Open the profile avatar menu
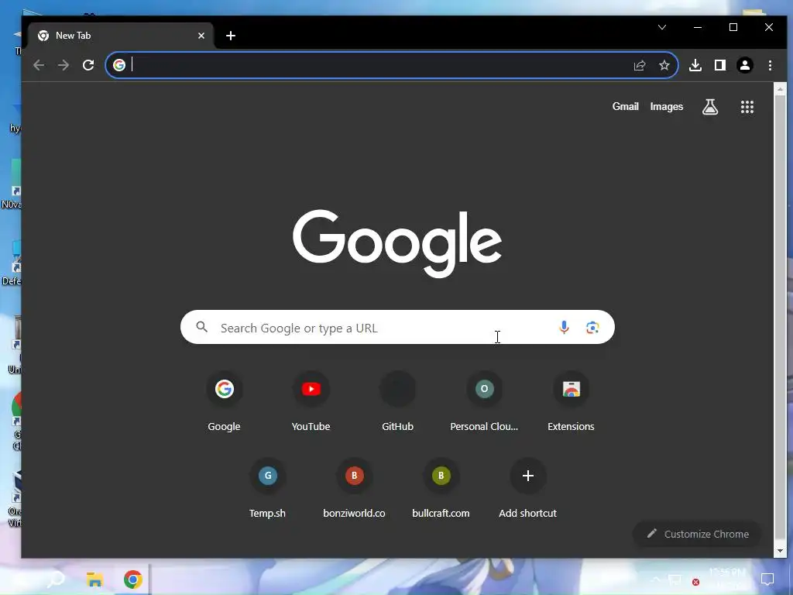This screenshot has width=793, height=595. [745, 65]
